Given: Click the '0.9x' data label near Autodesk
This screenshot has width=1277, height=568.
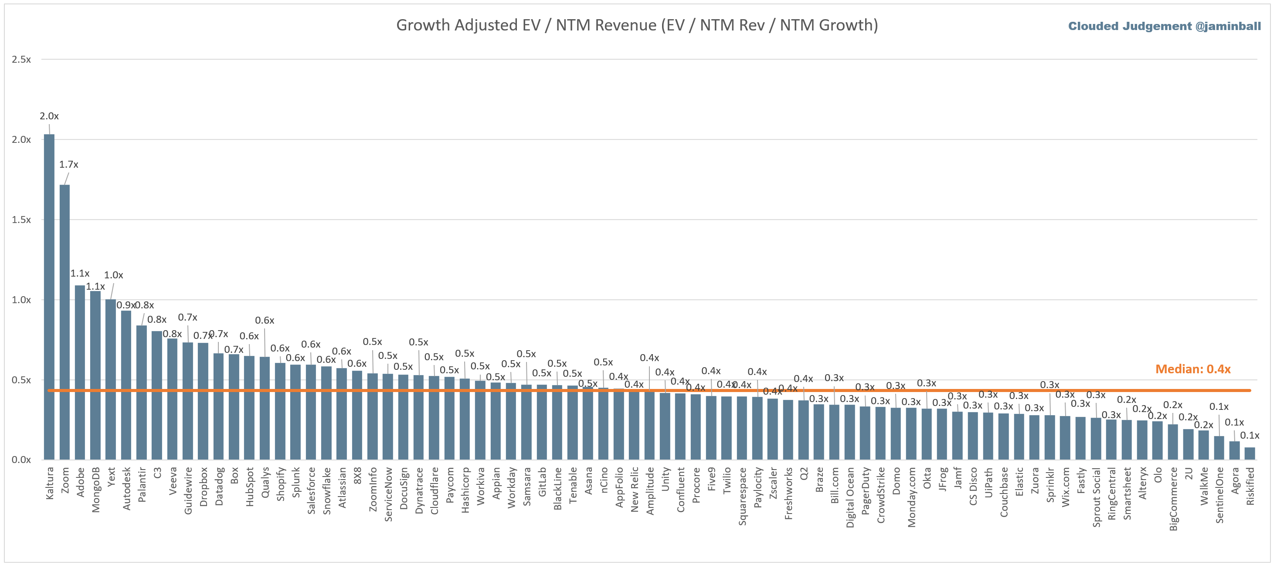Looking at the screenshot, I should tap(126, 305).
